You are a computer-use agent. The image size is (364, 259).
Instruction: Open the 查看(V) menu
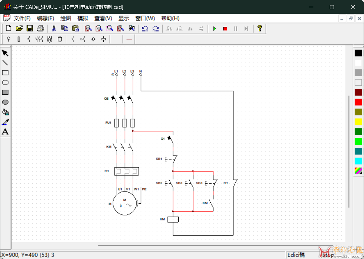click(x=103, y=18)
